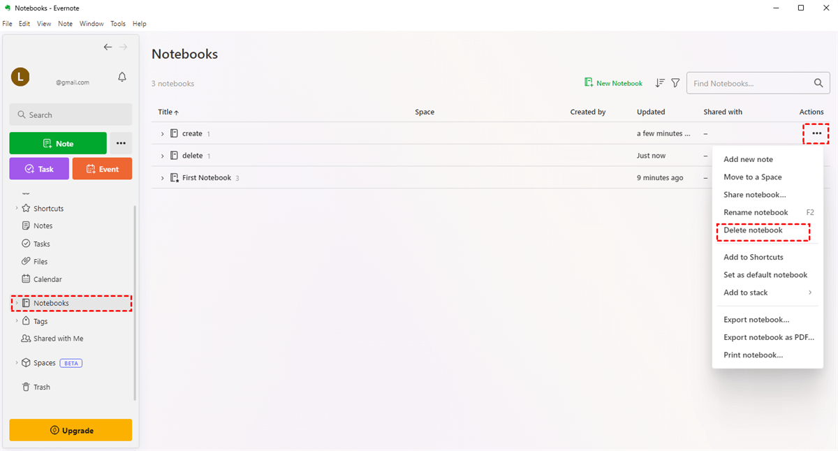
Task: Expand the create notebook row
Action: coord(162,134)
